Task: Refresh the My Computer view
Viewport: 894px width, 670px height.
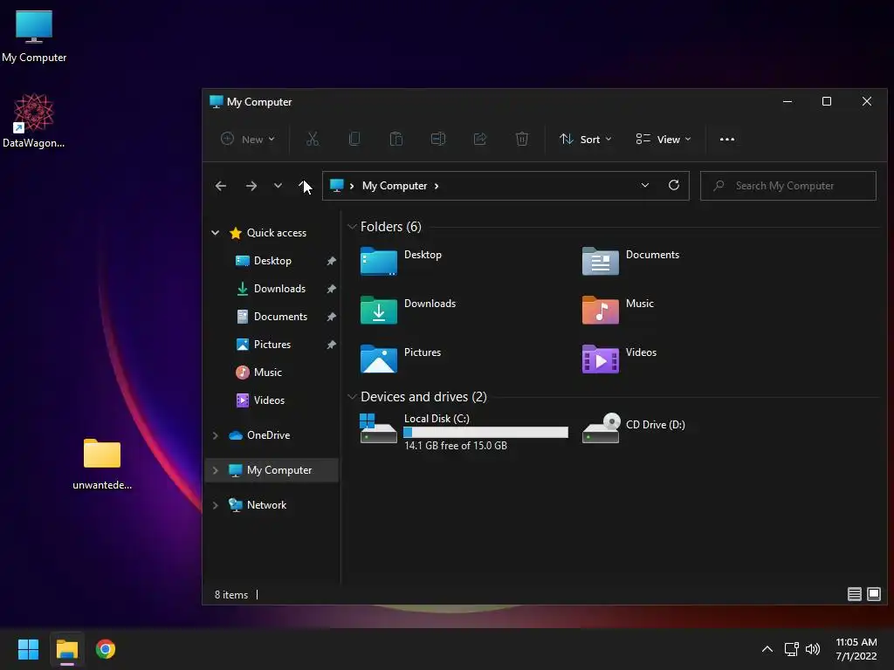Action: coord(674,185)
